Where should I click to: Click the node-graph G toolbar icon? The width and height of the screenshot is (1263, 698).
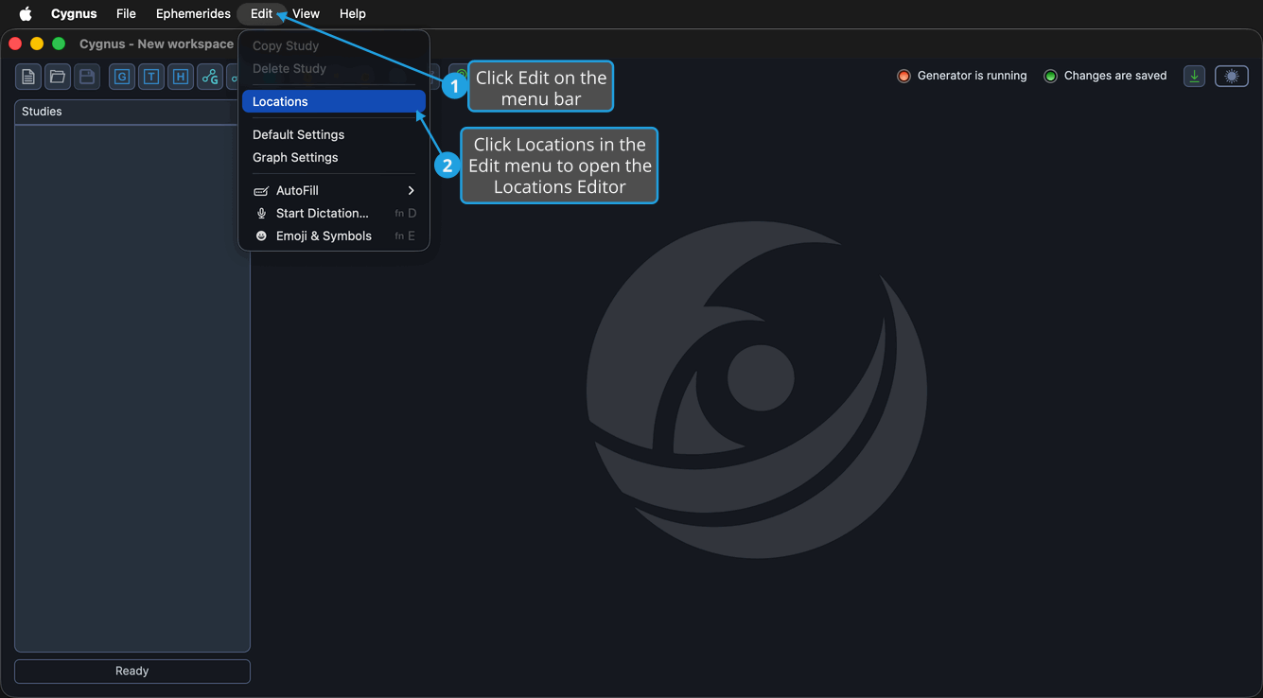[210, 77]
